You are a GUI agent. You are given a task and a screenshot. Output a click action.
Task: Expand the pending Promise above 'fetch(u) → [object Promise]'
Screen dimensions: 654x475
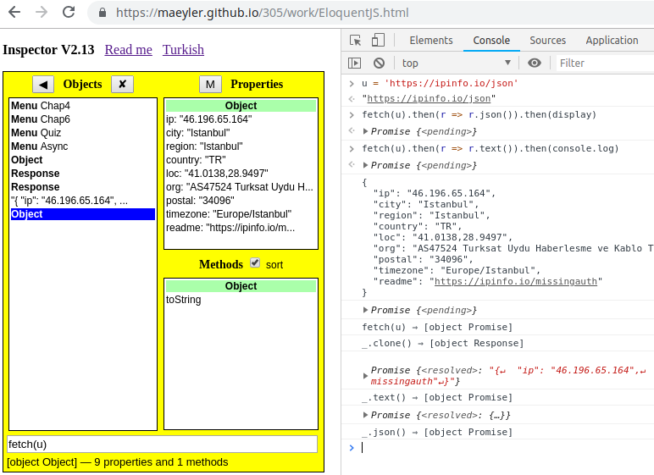(x=365, y=310)
